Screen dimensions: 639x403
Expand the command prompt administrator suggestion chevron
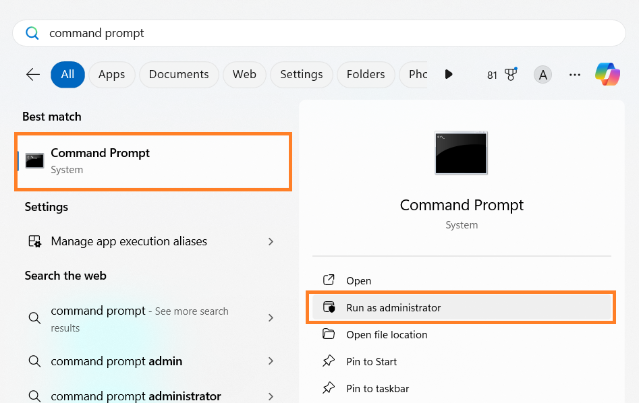click(x=271, y=396)
